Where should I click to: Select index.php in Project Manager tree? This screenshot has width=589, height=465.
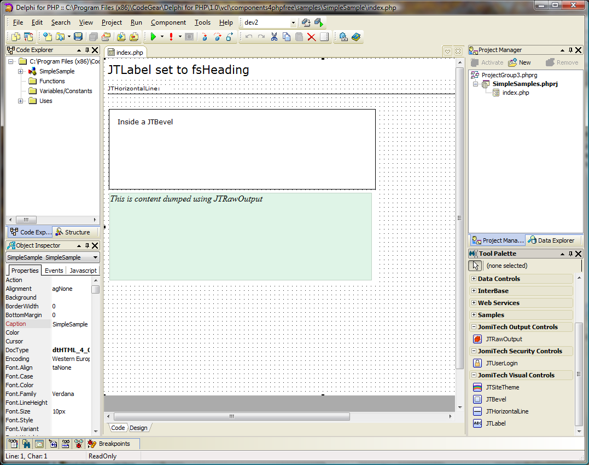516,93
